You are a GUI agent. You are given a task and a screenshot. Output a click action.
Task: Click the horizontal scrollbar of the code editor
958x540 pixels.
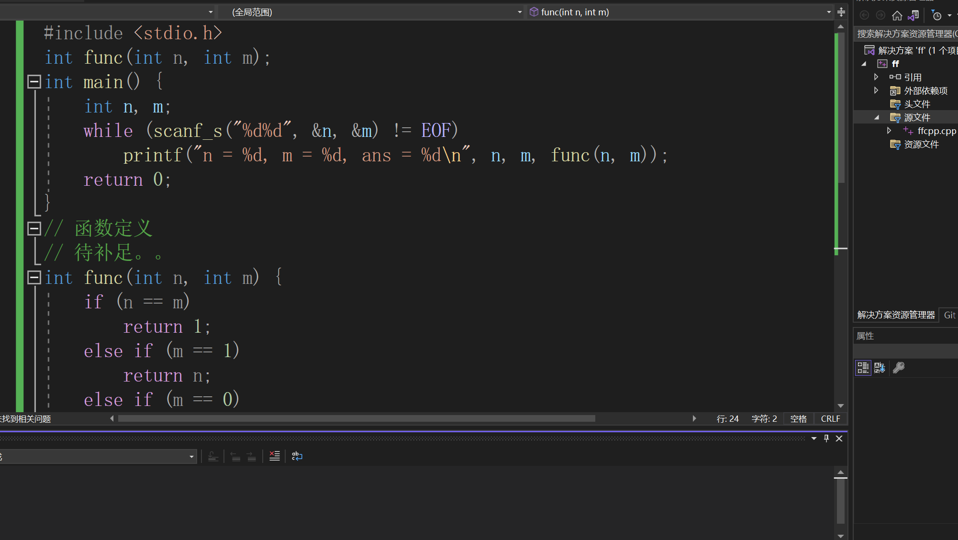click(356, 419)
